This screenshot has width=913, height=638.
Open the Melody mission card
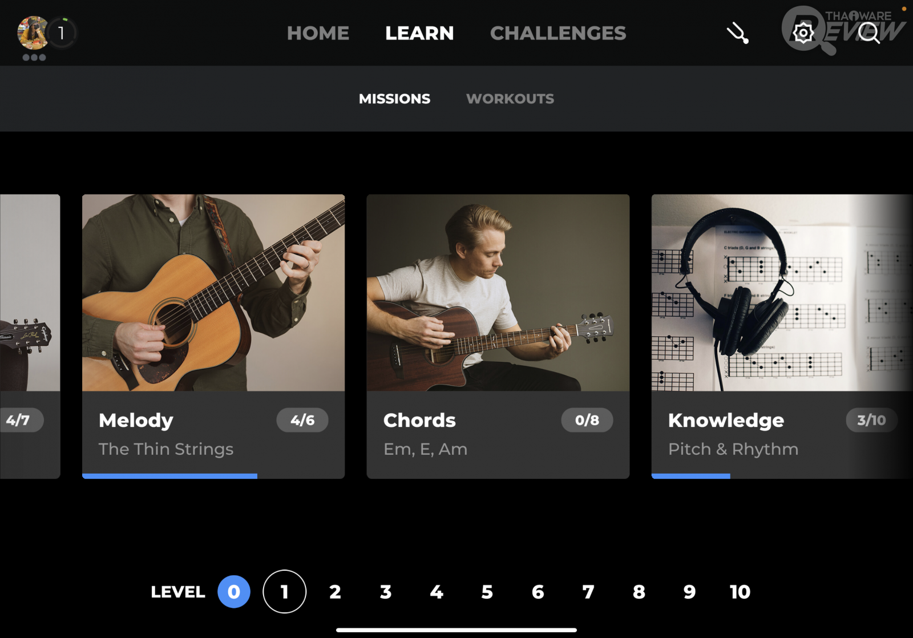point(213,308)
